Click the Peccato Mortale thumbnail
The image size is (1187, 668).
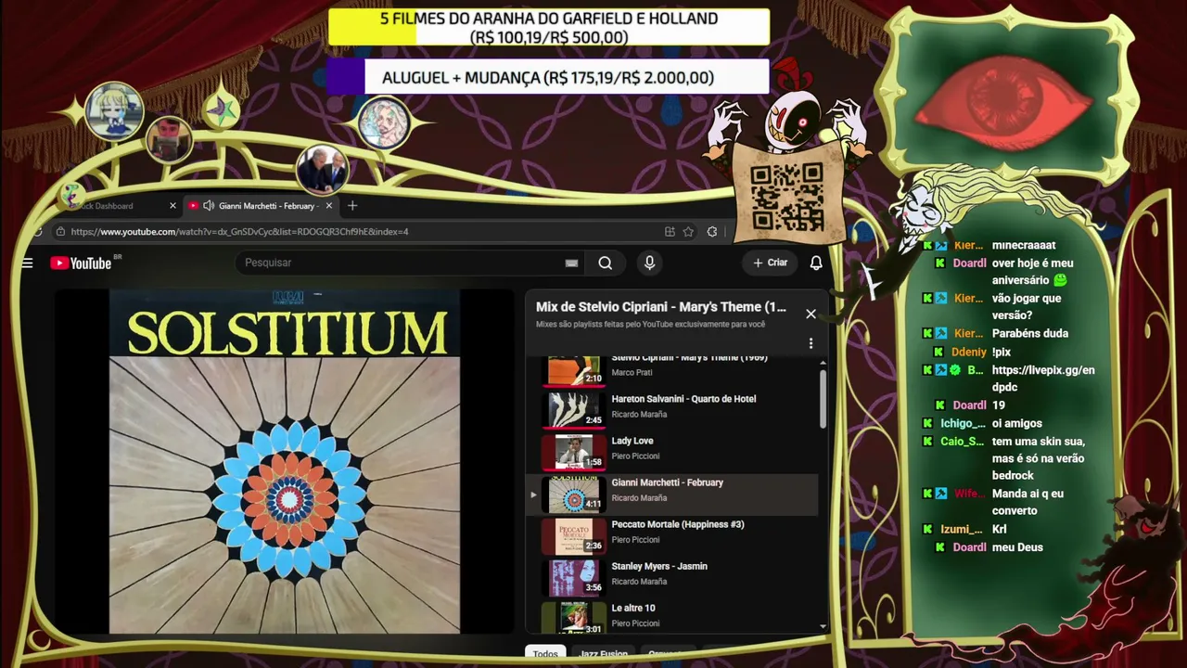(574, 536)
